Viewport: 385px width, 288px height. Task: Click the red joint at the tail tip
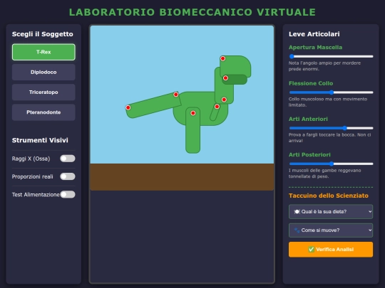128,107
